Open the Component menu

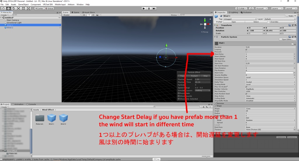coord(36,4)
